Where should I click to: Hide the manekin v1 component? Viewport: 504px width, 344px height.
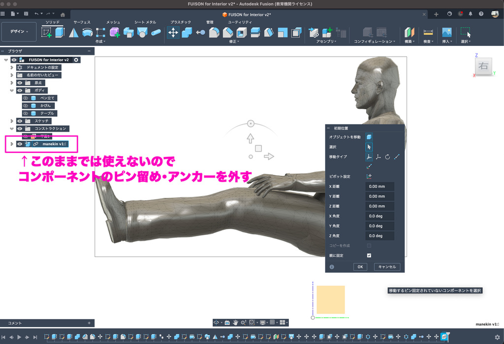click(x=20, y=144)
